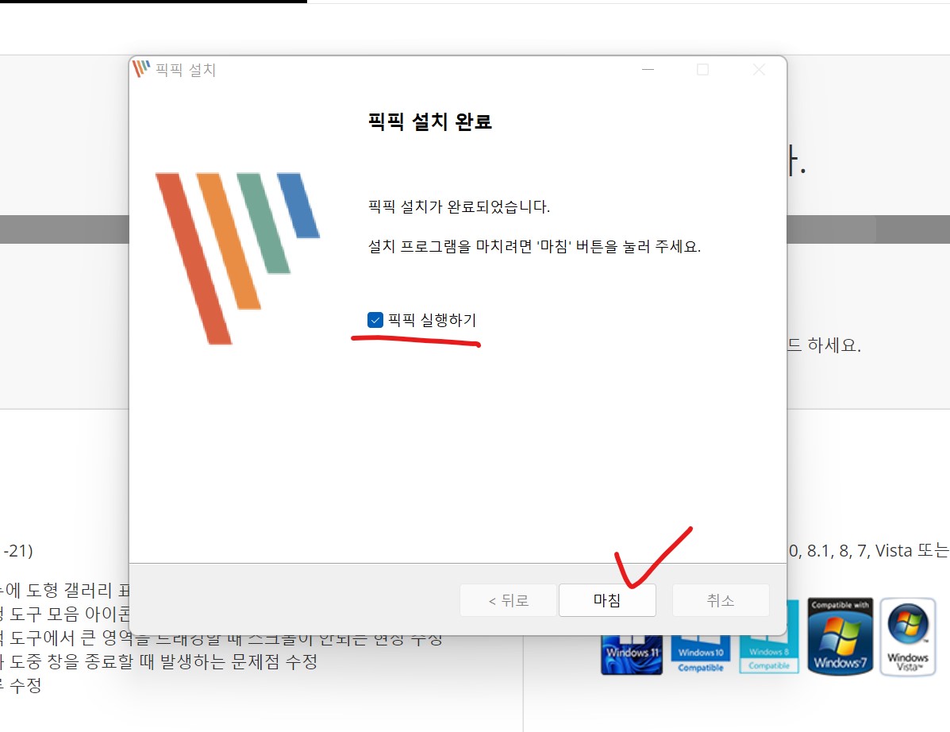Screen dimensions: 950x732
Task: Click the webpage text listing 8.1, 8, 7, Vista
Action: click(869, 550)
